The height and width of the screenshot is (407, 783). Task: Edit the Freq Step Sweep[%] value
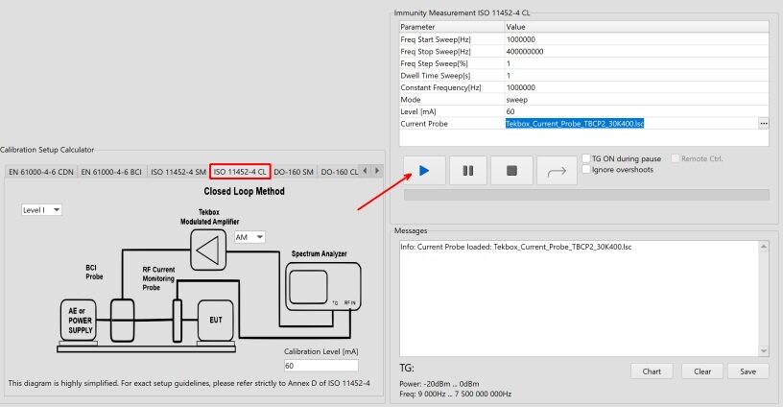[x=636, y=63]
